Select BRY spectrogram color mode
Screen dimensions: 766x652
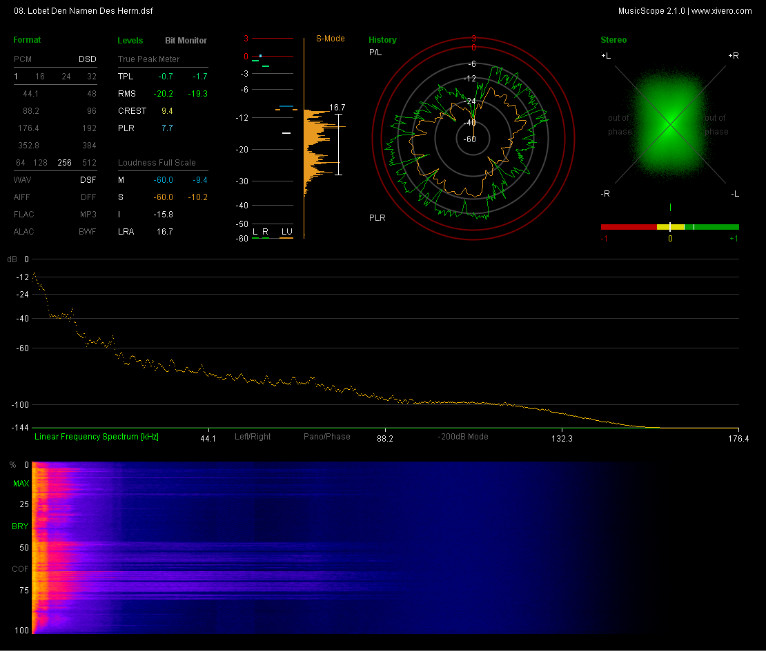tap(20, 526)
